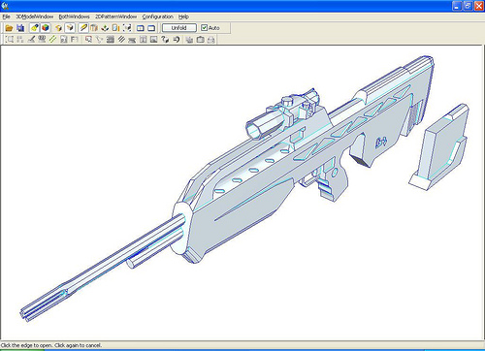The height and width of the screenshot is (351, 485).
Task: Click the XYZ axes orientation icon
Action: [105, 28]
